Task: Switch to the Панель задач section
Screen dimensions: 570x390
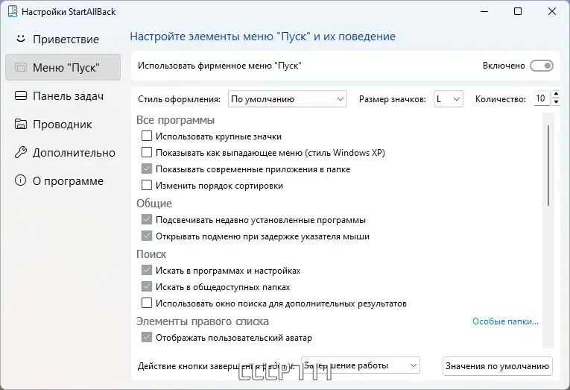Action: pos(63,95)
